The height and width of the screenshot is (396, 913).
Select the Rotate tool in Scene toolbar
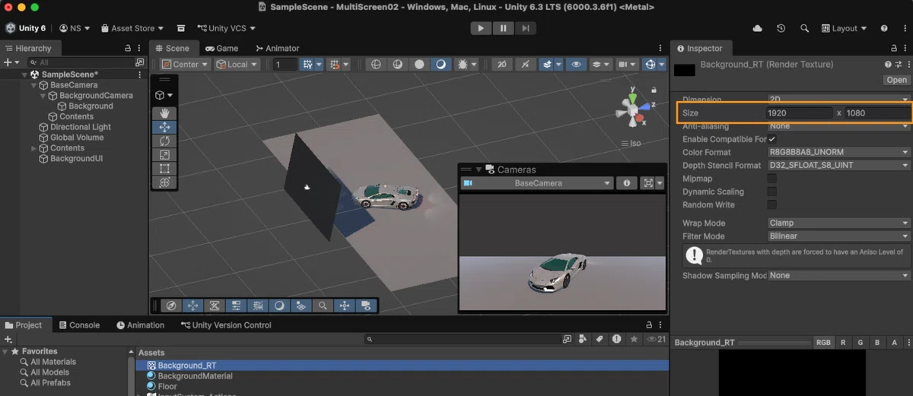click(x=165, y=141)
